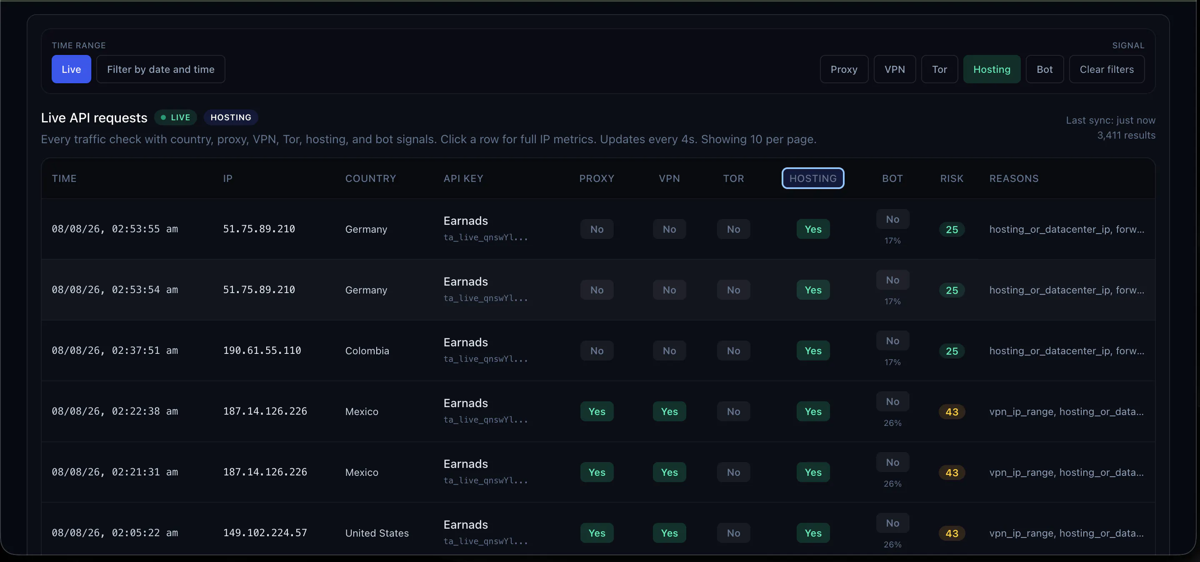The width and height of the screenshot is (1200, 562).
Task: Click Germany in the 02:53:55 row
Action: (x=366, y=229)
